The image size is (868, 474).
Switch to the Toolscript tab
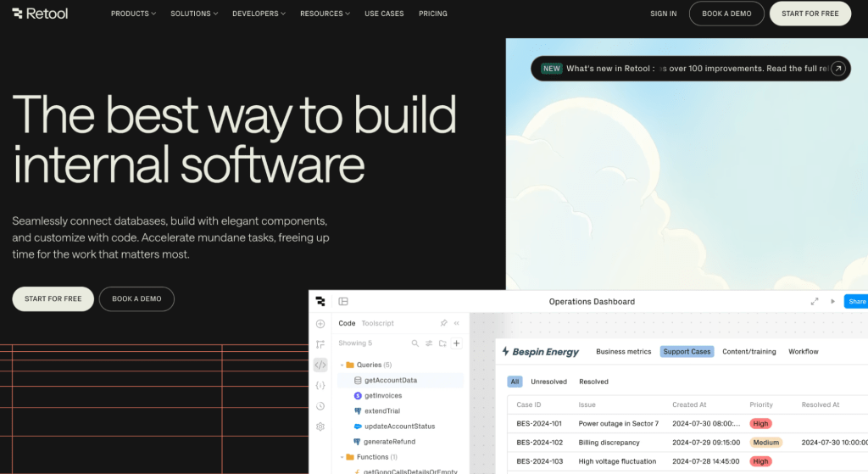coord(377,323)
